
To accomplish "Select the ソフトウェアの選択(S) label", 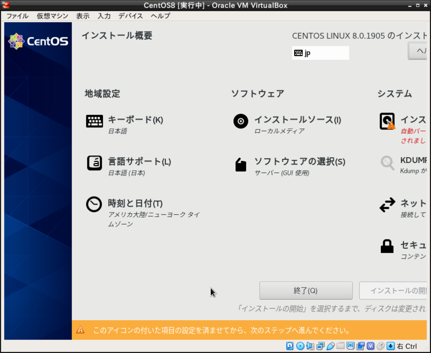I will tap(300, 161).
